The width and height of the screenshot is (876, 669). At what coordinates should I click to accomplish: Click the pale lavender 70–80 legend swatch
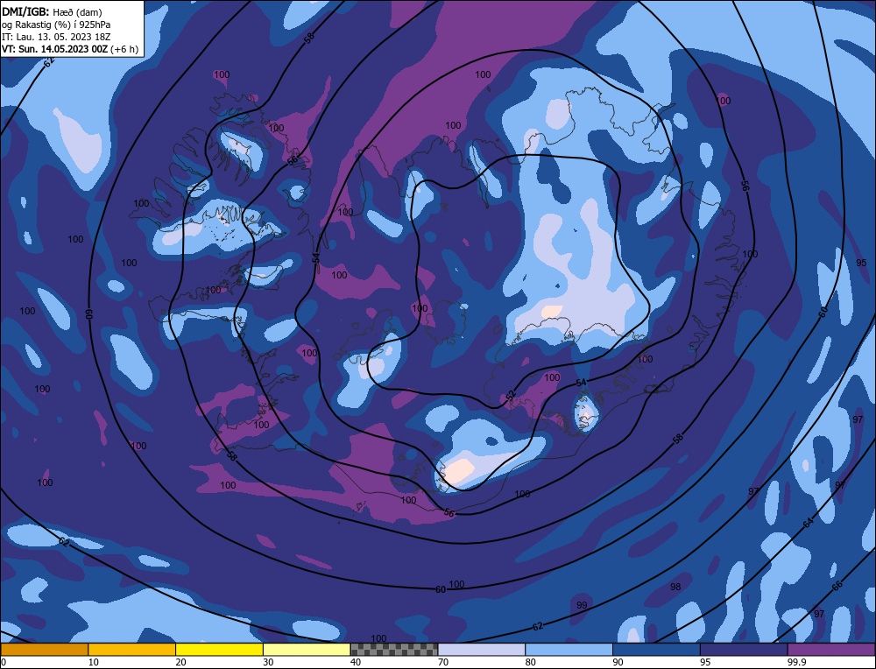tap(482, 650)
